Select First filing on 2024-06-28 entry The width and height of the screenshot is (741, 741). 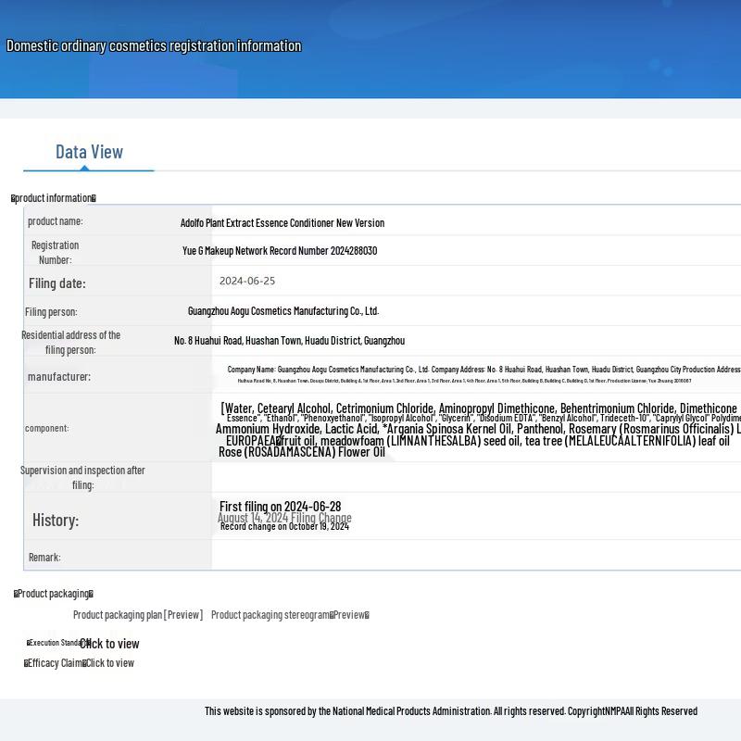coord(281,507)
